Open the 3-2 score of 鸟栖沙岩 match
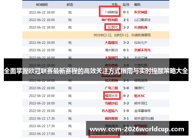This screenshot has width=192, height=139. pos(126,103)
